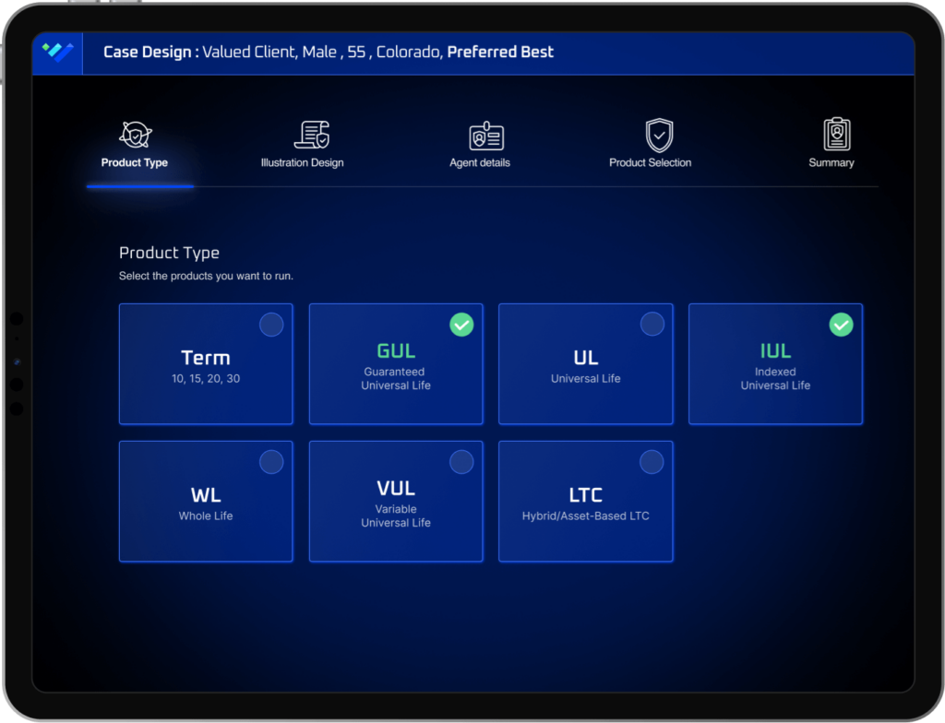
Task: Click 'Select the products you want to run.'
Action: 206,276
